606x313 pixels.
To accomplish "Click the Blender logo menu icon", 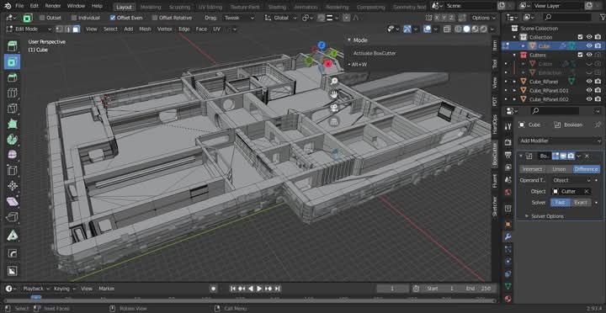I will click(8, 6).
